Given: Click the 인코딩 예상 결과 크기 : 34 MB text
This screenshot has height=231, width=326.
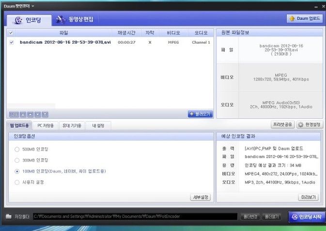Looking at the screenshot, I should [x=273, y=165].
